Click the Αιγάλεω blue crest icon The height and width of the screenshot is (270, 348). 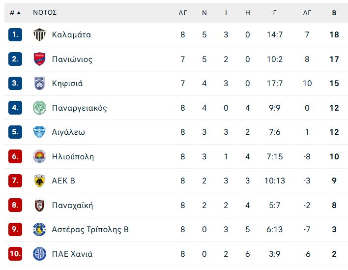pyautogui.click(x=39, y=132)
